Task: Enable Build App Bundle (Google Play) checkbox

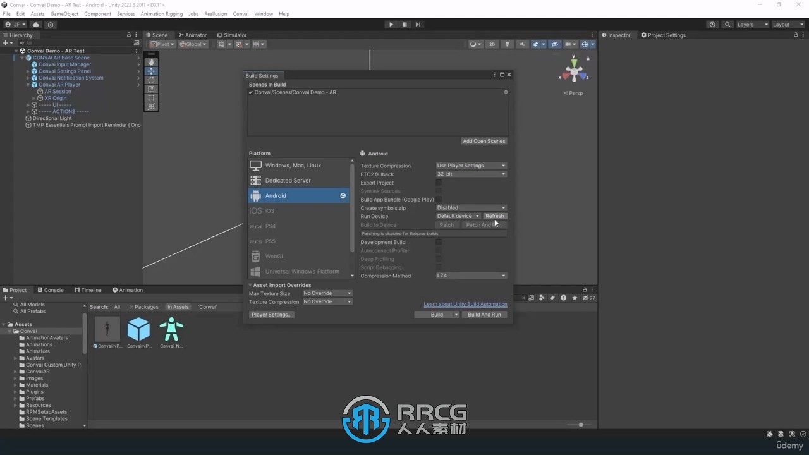Action: pyautogui.click(x=439, y=200)
